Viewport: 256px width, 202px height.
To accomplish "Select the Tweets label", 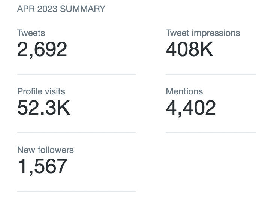I will [x=31, y=33].
